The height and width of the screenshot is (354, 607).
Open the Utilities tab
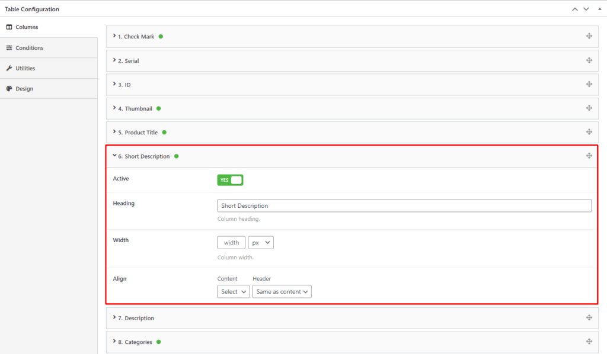25,68
